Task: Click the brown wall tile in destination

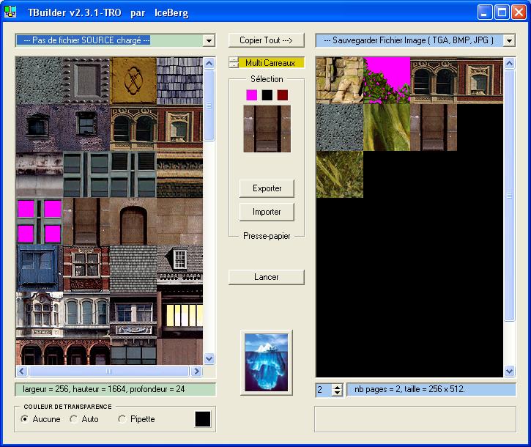Action: pos(434,127)
